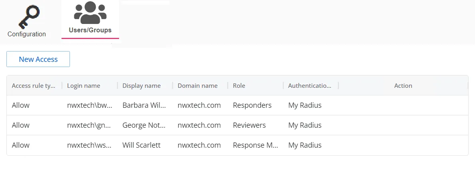
Task: Click the Action column header
Action: pyautogui.click(x=403, y=86)
